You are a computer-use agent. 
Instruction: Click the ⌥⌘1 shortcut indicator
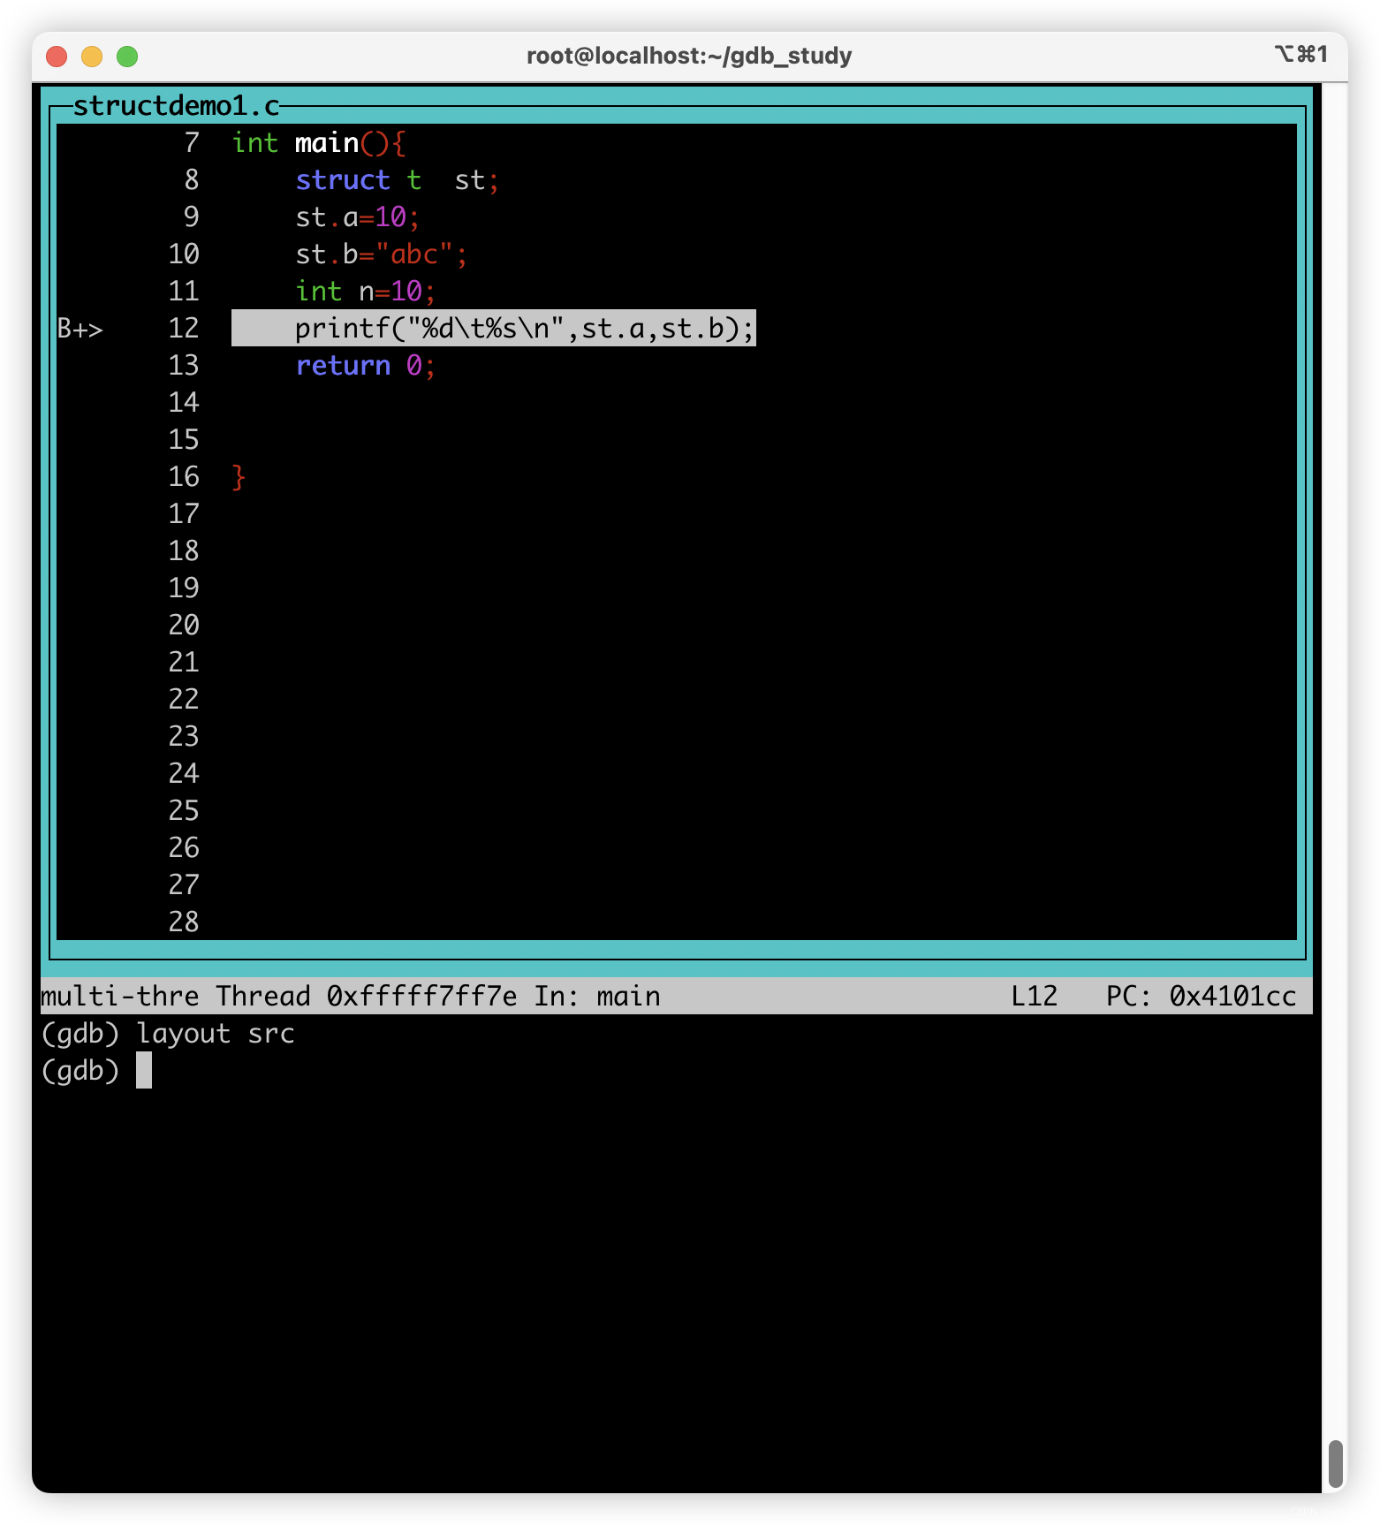pyautogui.click(x=1301, y=55)
